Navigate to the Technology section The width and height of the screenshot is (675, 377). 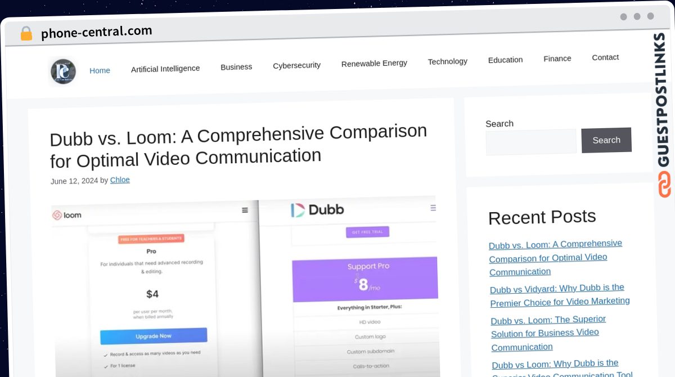[448, 61]
